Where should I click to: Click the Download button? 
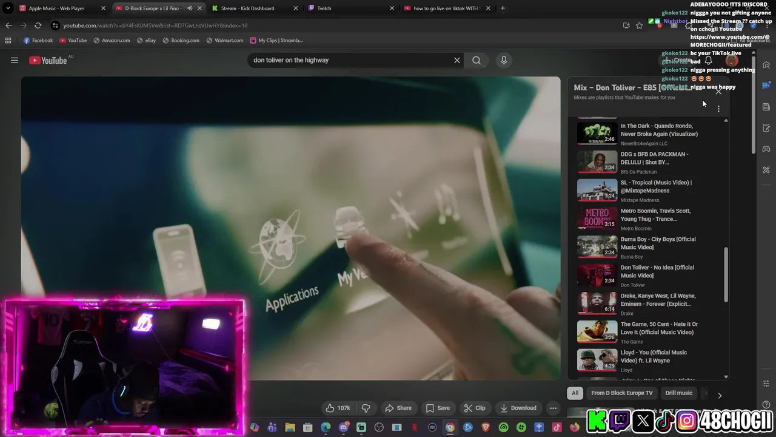point(518,408)
